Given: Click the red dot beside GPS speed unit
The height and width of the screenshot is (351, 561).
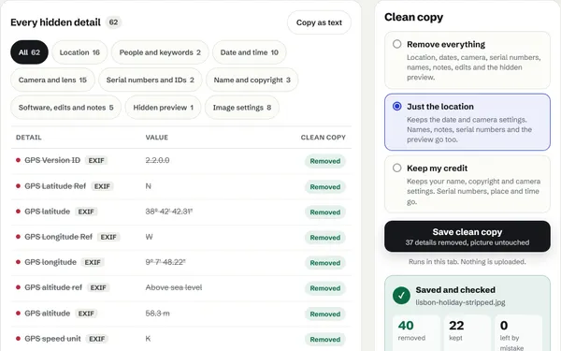Looking at the screenshot, I should tap(18, 339).
